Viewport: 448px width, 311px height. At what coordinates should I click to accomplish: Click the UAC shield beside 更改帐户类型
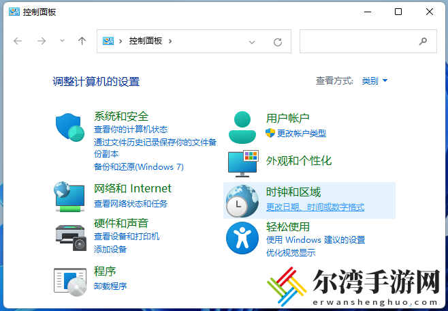click(x=270, y=133)
